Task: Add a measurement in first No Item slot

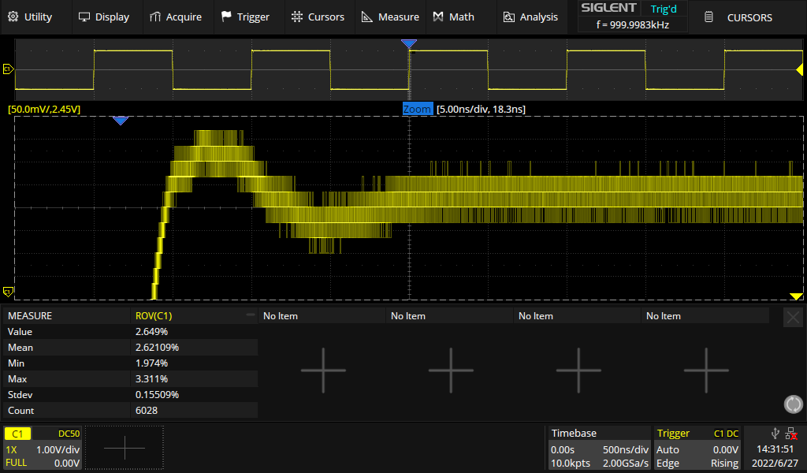Action: [x=323, y=369]
